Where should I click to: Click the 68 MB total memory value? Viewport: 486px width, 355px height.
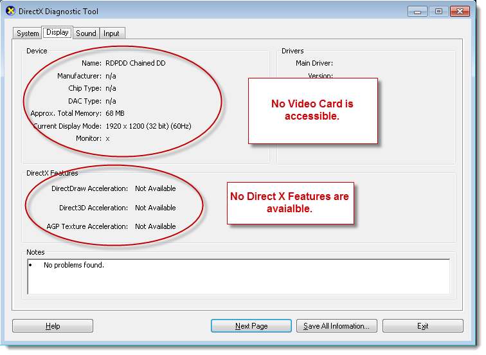point(115,113)
